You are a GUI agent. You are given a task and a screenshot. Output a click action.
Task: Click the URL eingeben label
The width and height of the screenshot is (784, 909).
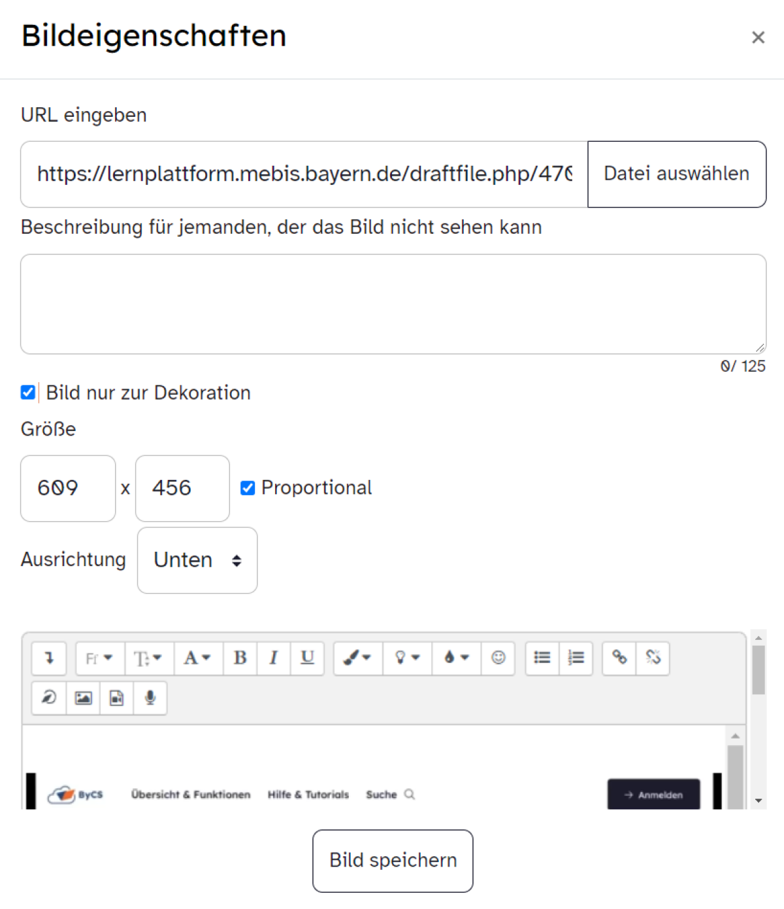[84, 115]
